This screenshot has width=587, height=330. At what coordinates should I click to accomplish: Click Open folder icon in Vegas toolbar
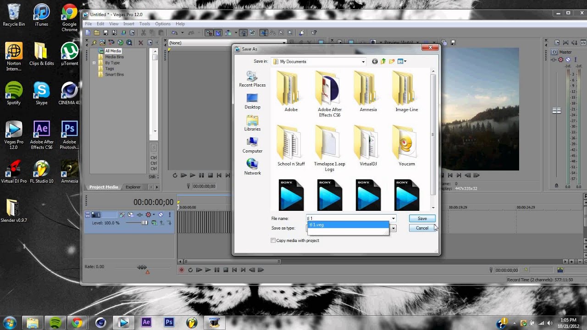[x=97, y=33]
